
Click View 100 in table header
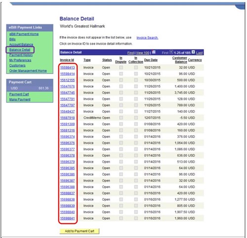(x=142, y=53)
